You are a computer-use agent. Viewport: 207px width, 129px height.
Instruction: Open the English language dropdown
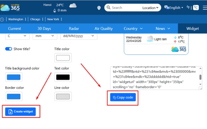pos(176,8)
